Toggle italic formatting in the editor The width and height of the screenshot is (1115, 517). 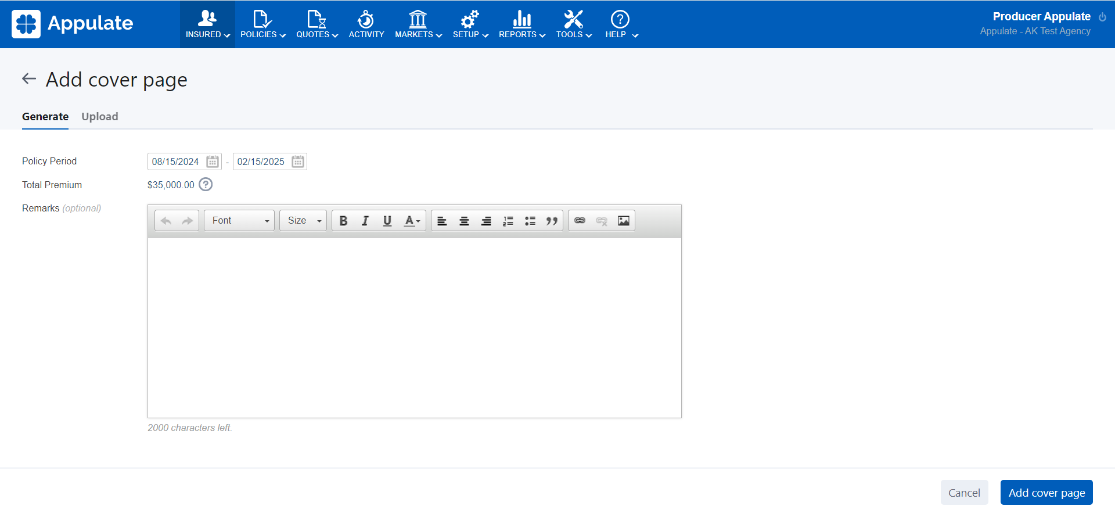pyautogui.click(x=365, y=221)
